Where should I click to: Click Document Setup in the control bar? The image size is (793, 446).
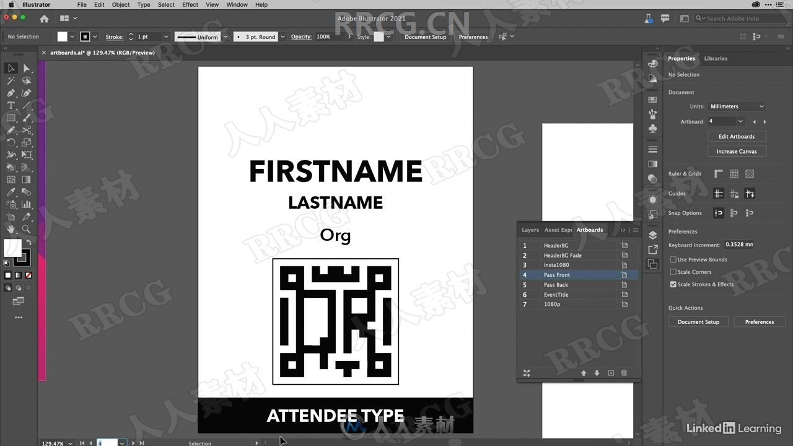click(x=425, y=37)
